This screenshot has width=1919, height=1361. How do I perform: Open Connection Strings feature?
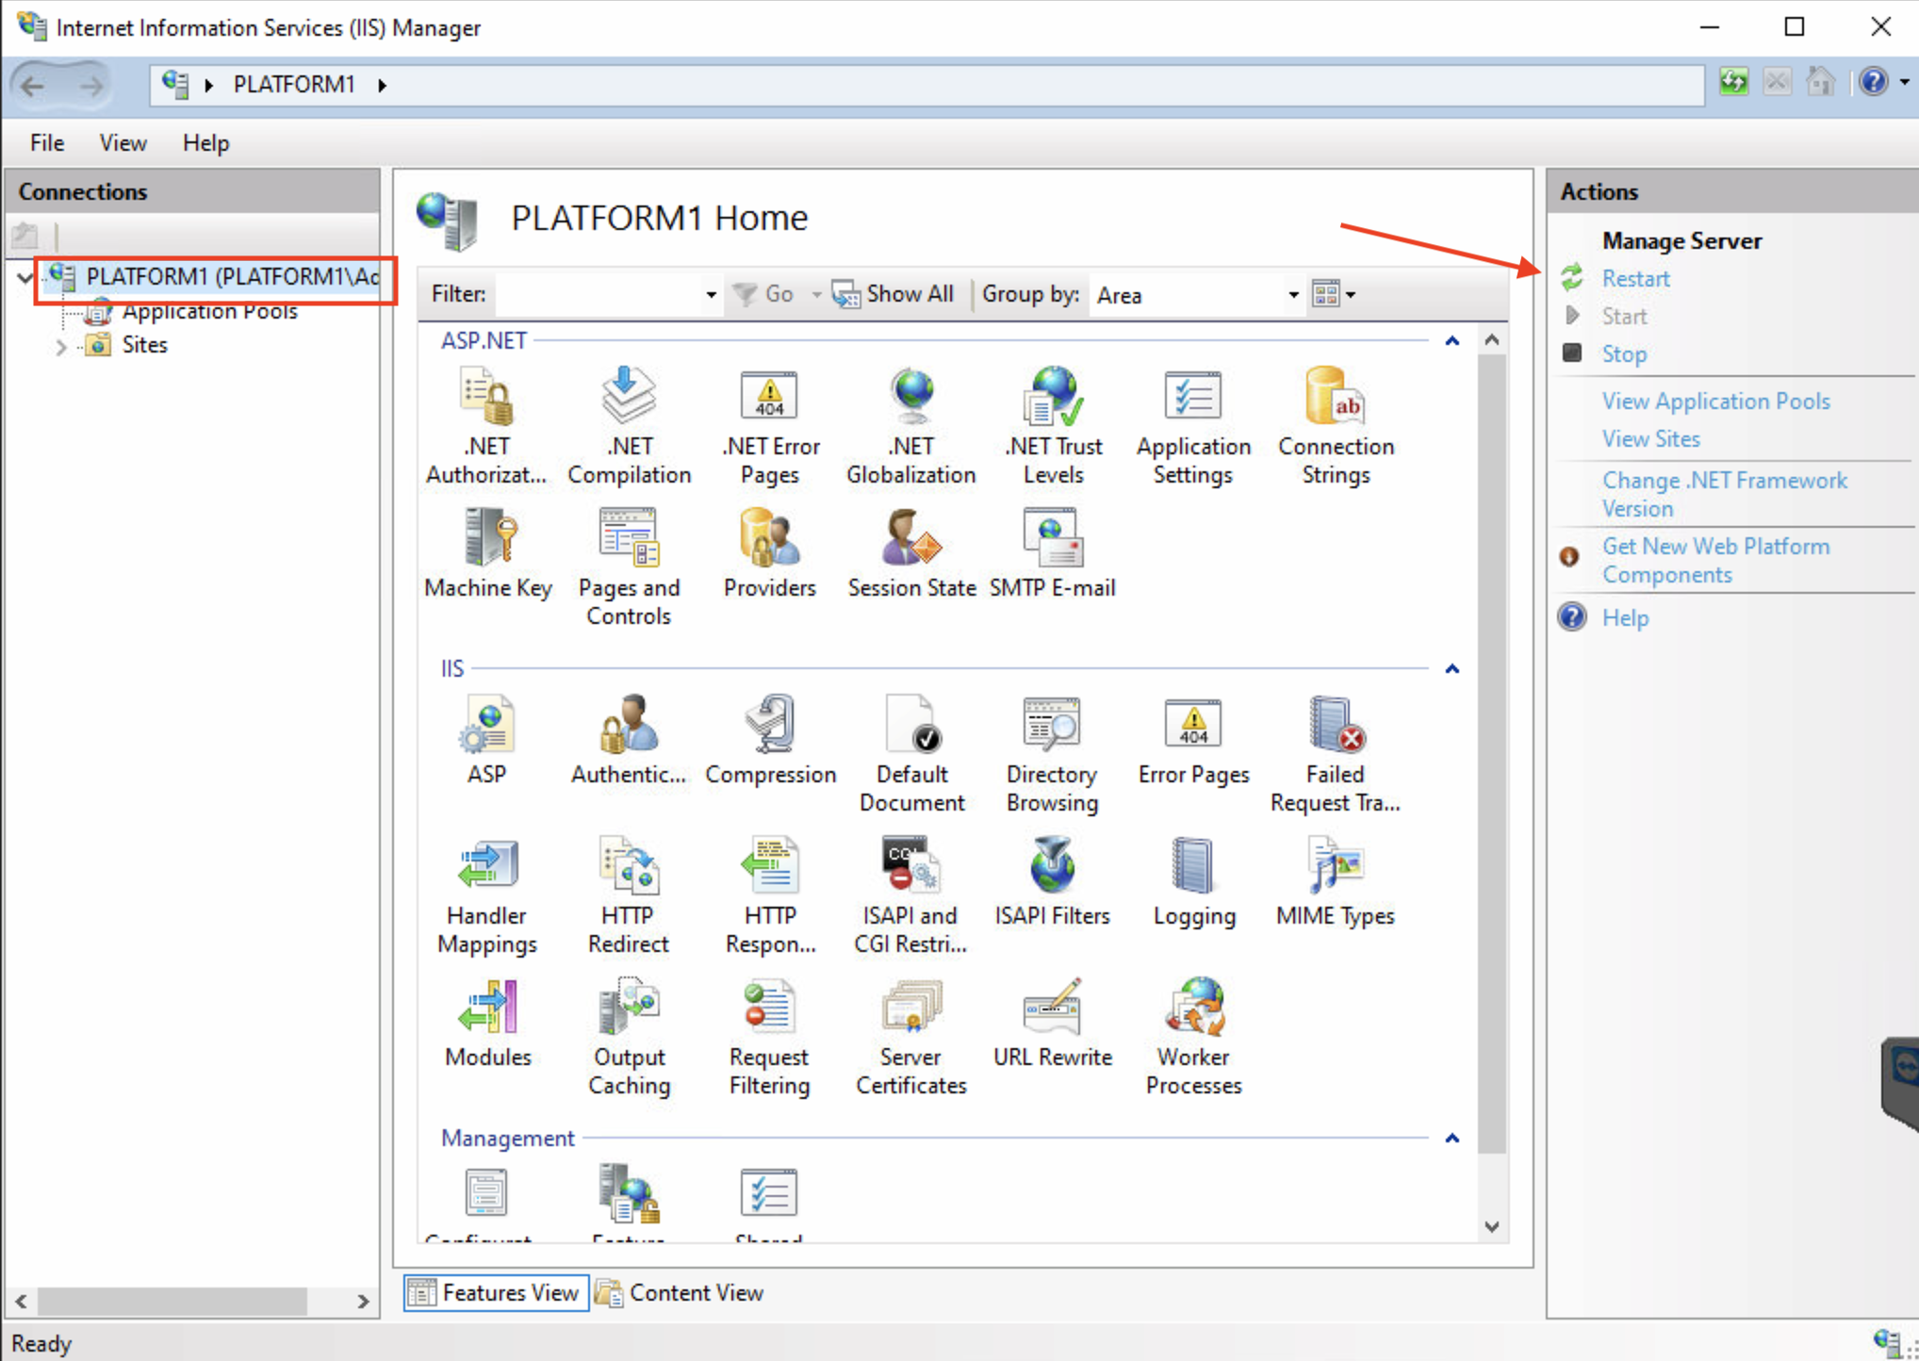pyautogui.click(x=1336, y=426)
